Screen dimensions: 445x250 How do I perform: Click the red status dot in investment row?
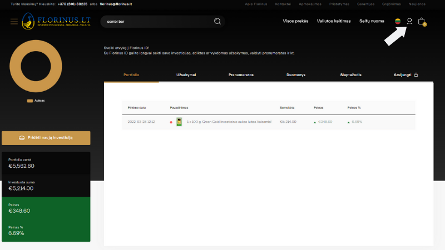coord(171,122)
